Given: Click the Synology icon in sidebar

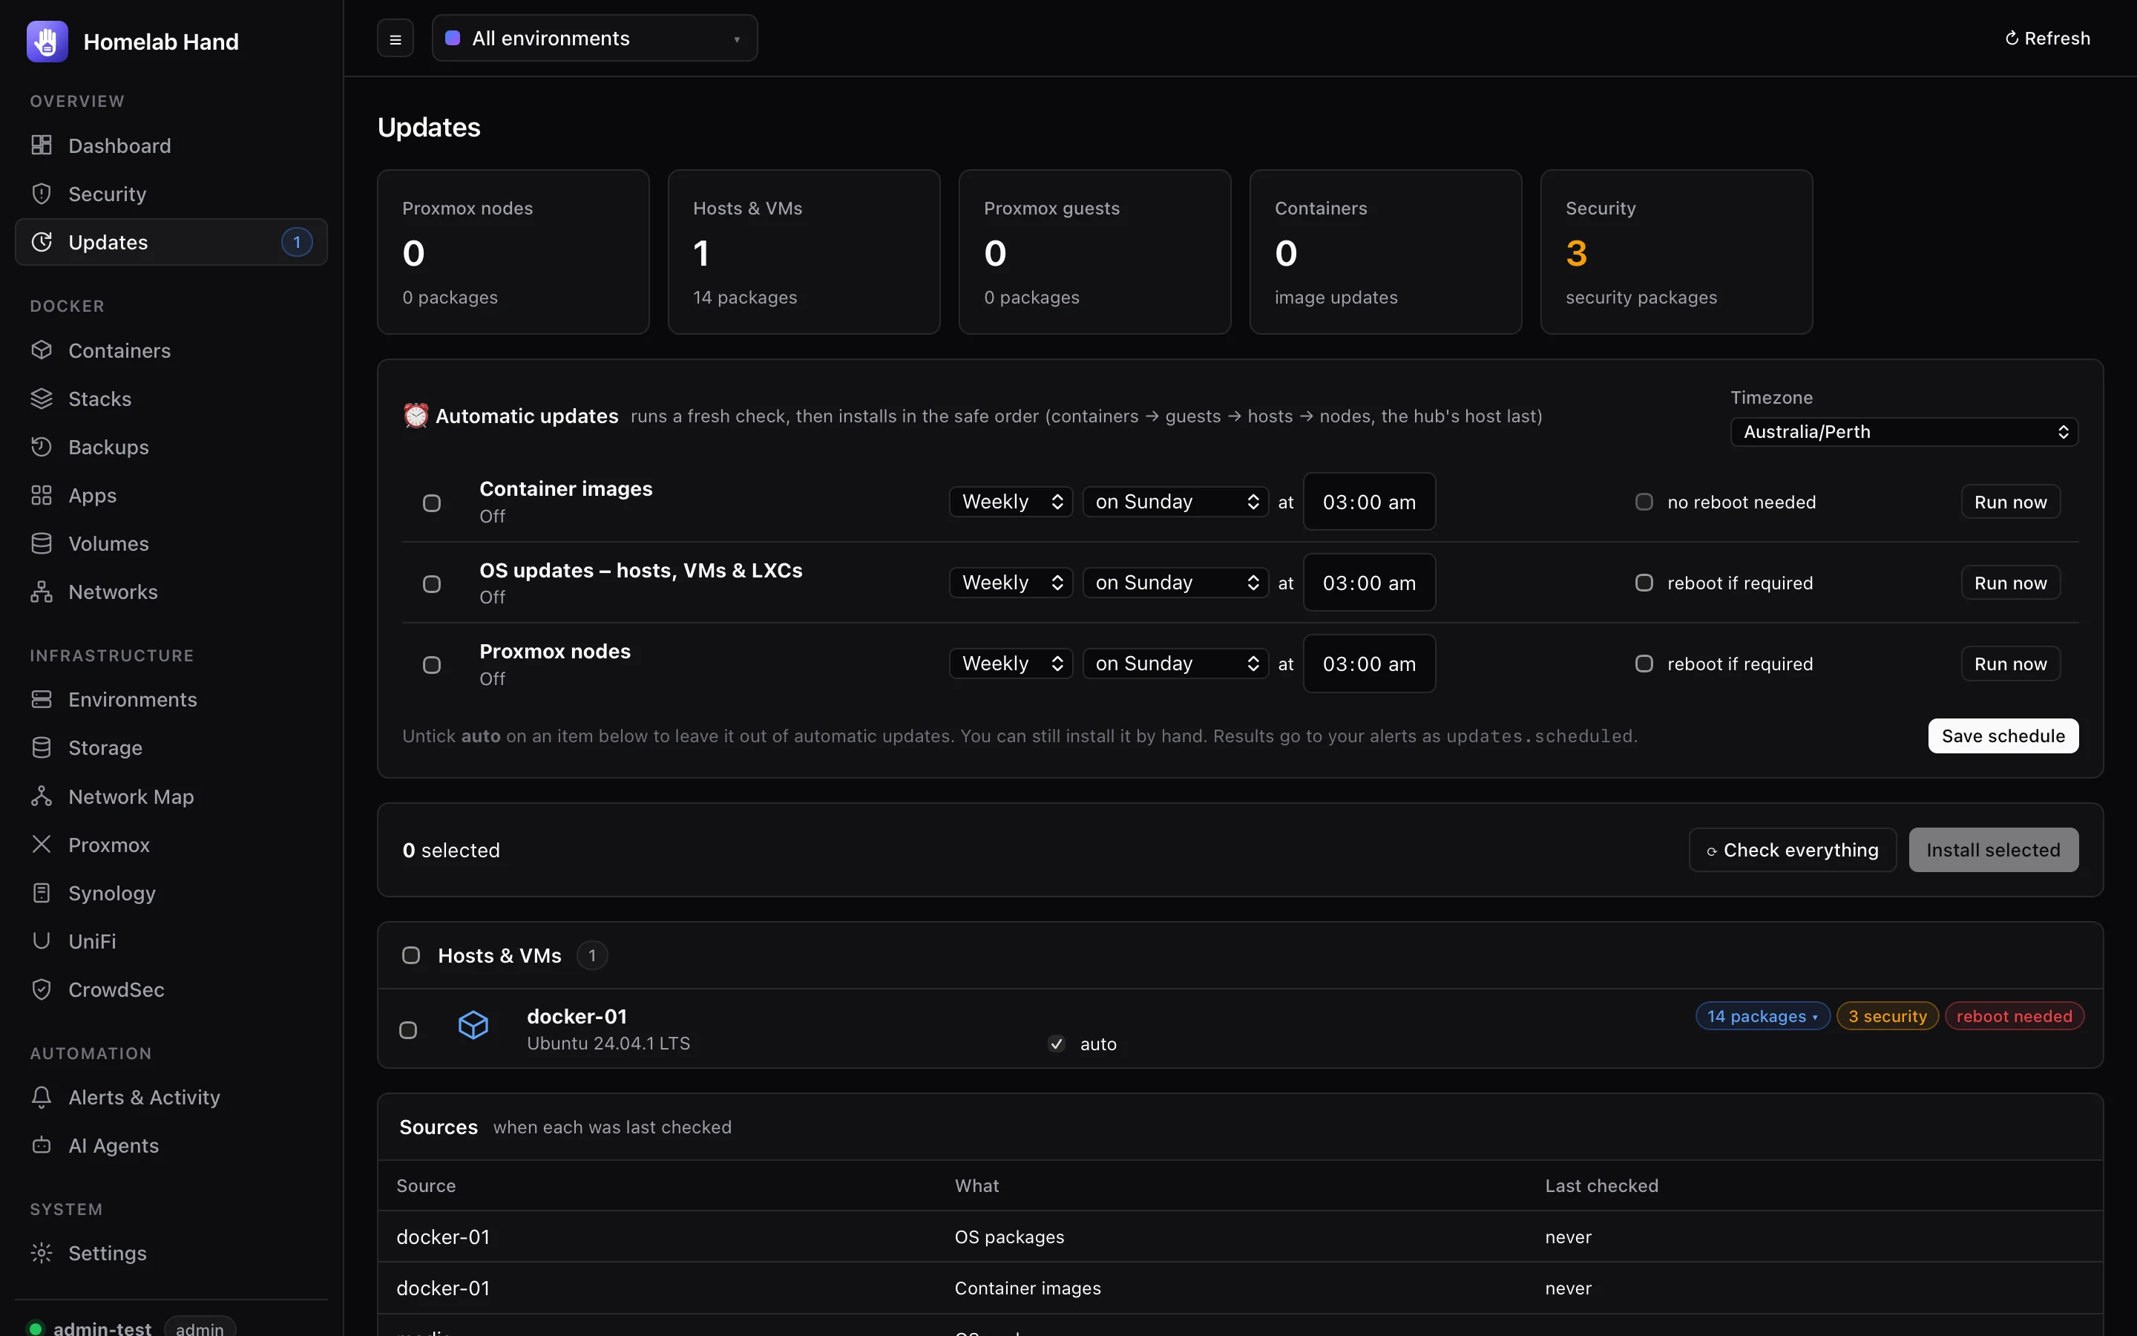Looking at the screenshot, I should [x=42, y=892].
